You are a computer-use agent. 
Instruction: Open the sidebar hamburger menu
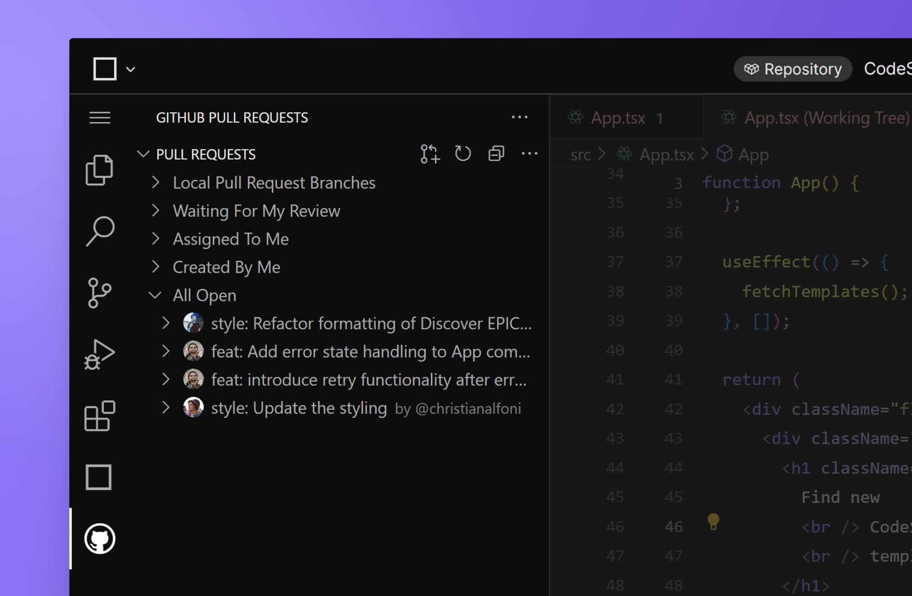click(x=98, y=117)
